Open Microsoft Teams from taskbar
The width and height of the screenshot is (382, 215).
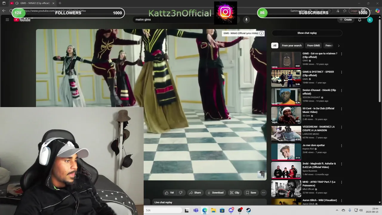[x=196, y=210]
